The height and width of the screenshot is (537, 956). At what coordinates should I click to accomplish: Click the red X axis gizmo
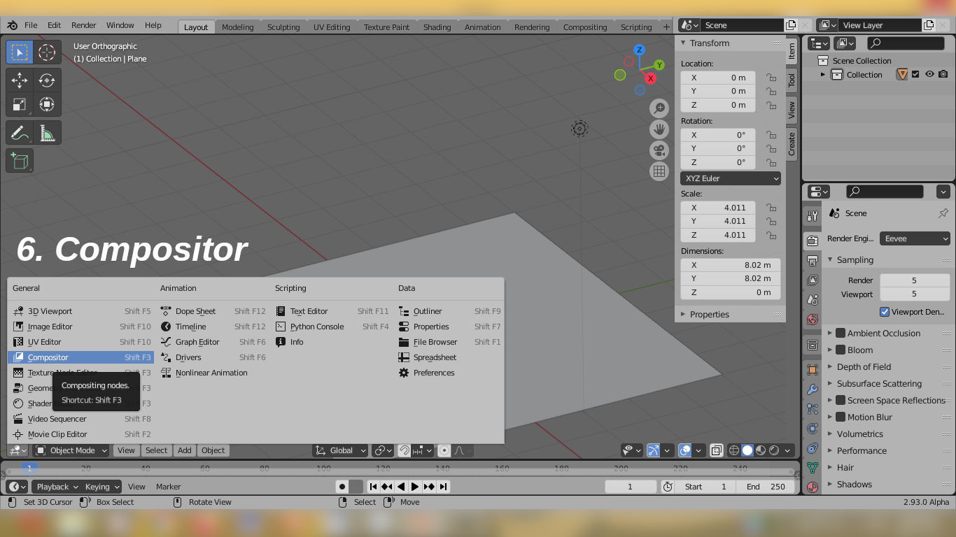coord(651,78)
